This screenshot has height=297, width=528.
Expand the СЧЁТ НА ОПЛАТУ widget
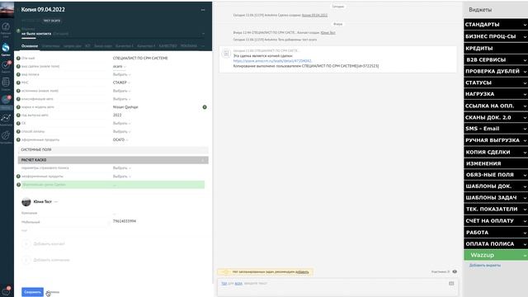[x=496, y=220]
